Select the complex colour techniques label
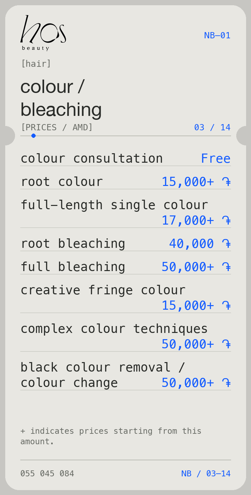 [x=114, y=329]
